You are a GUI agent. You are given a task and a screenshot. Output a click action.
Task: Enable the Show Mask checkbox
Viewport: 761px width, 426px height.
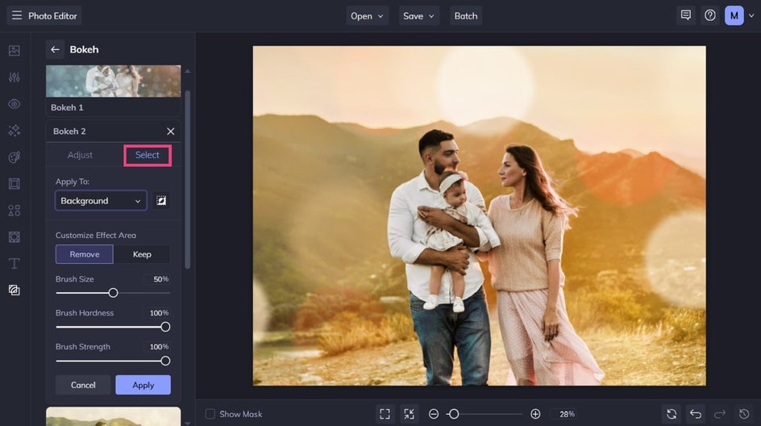point(210,414)
